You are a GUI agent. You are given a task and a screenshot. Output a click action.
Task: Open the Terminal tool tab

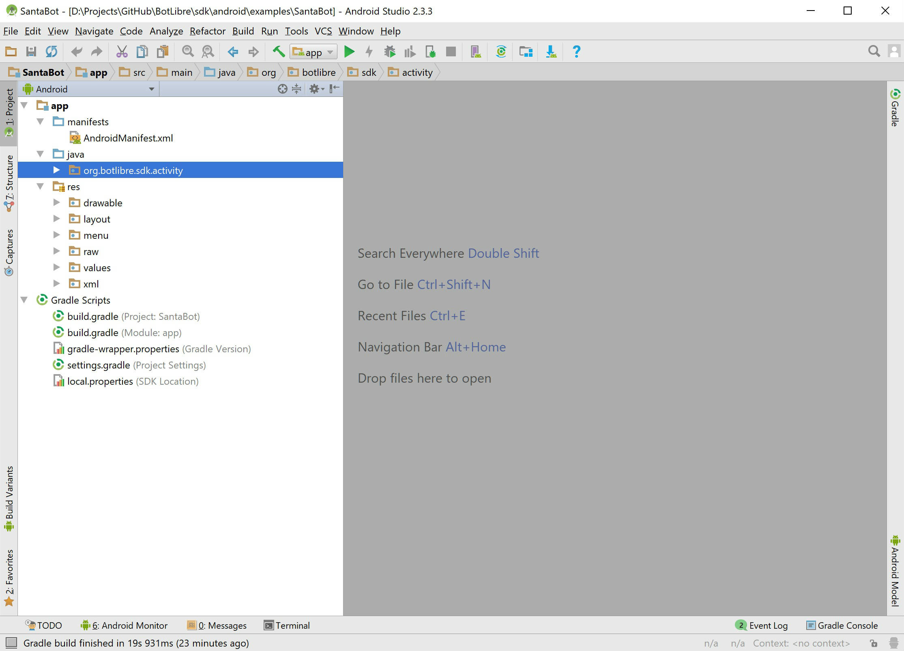pos(286,625)
